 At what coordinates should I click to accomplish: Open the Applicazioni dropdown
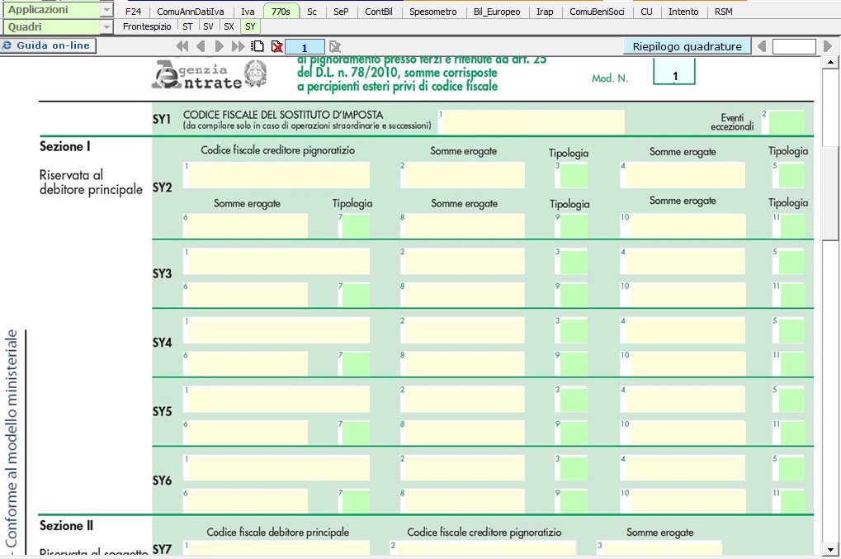point(106,10)
